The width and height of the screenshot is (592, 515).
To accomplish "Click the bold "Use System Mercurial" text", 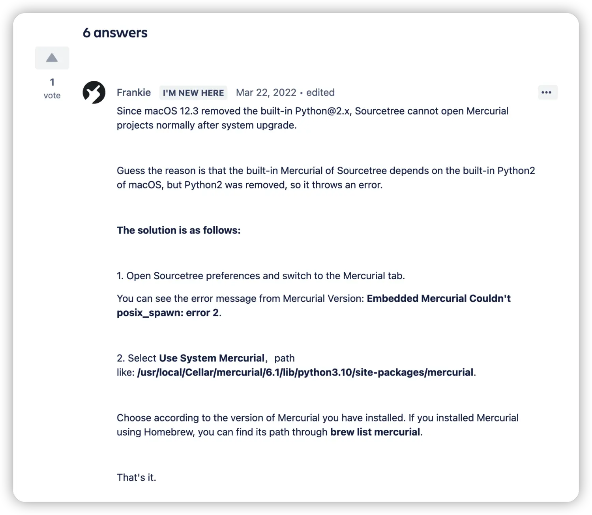I will pos(212,358).
